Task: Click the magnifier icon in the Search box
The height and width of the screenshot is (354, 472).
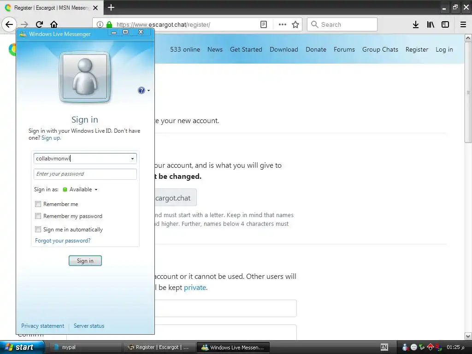Action: click(x=314, y=24)
